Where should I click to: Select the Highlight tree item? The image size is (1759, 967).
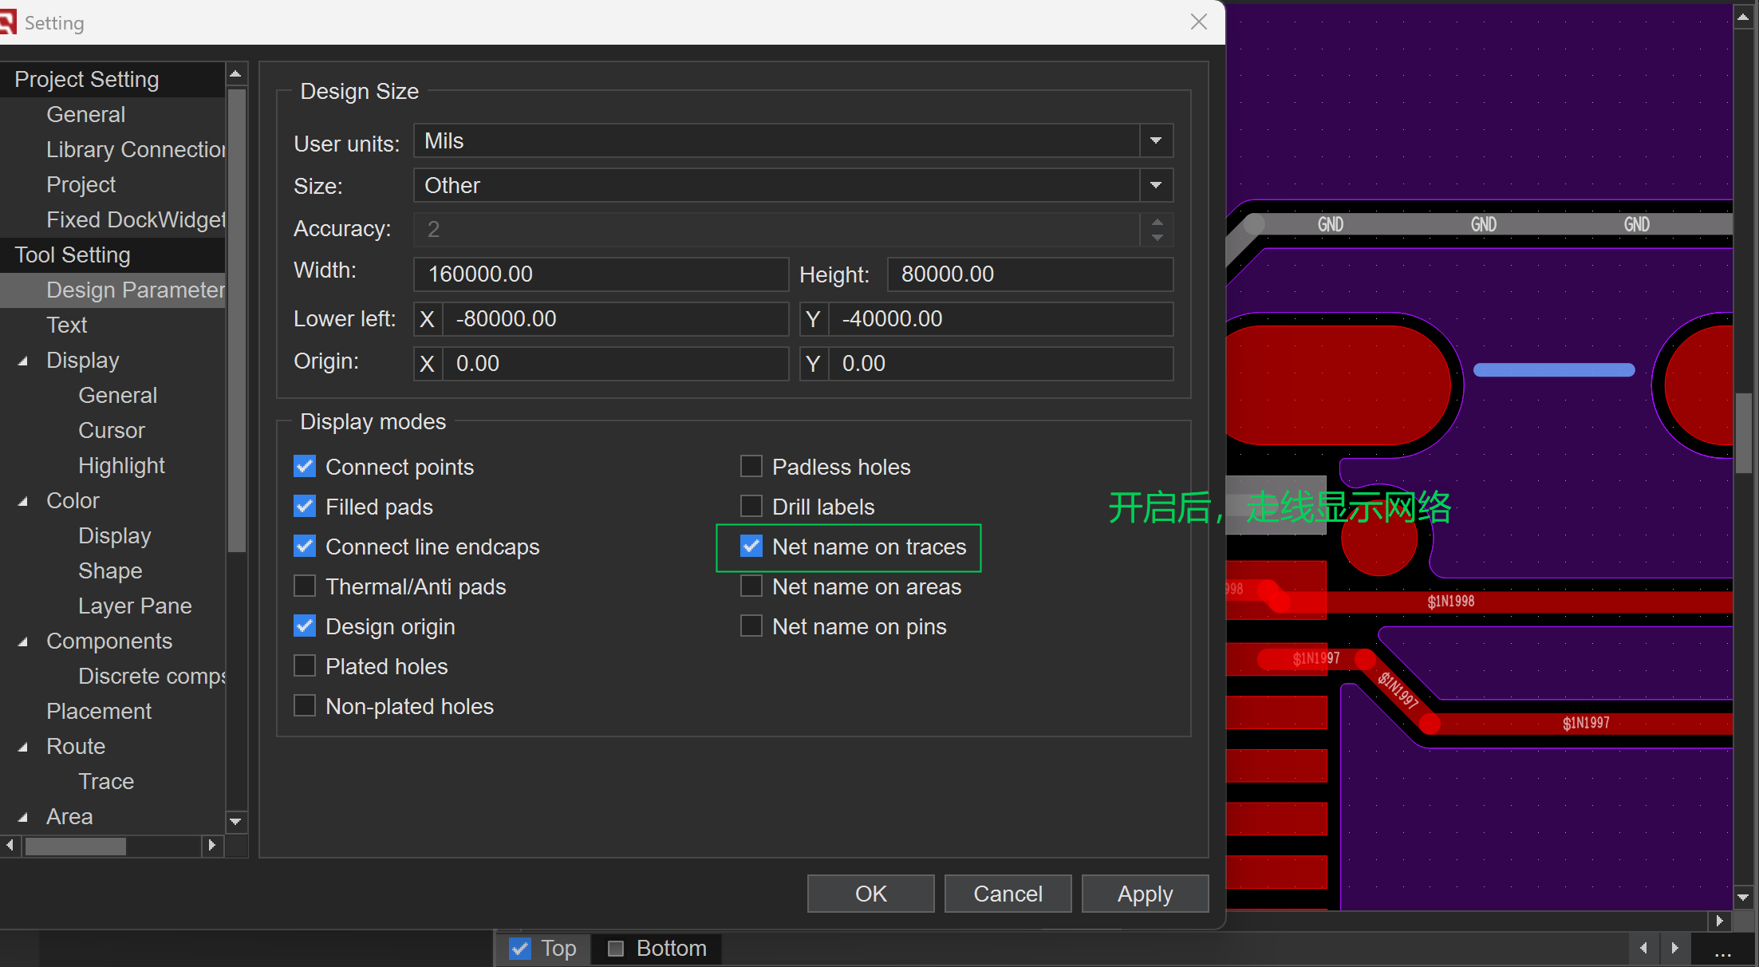point(121,465)
